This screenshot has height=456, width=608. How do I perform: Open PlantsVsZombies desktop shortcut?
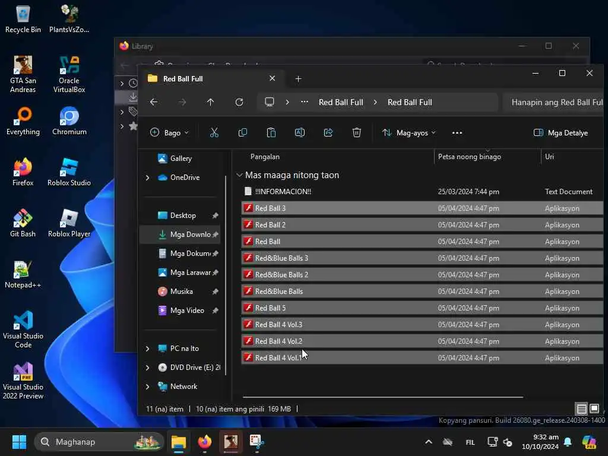point(69,18)
